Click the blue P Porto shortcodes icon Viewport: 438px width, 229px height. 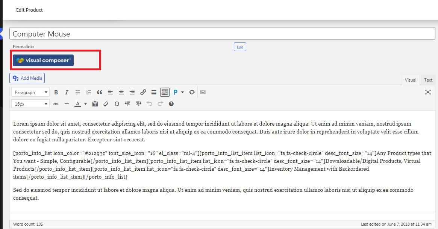coord(176,92)
